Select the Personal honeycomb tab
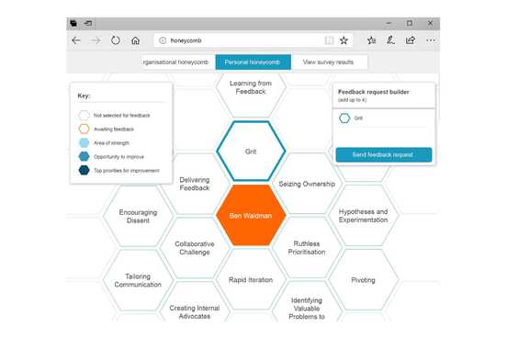Screen dimensions: 507x338 pyautogui.click(x=253, y=62)
